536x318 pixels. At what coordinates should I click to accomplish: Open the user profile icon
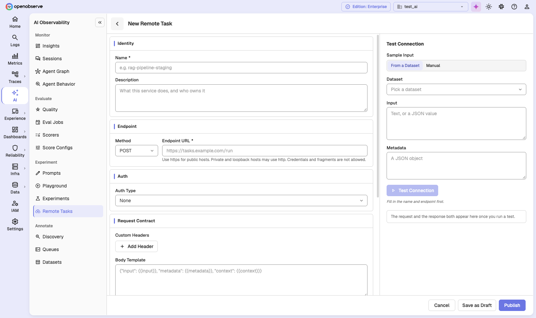point(527,7)
